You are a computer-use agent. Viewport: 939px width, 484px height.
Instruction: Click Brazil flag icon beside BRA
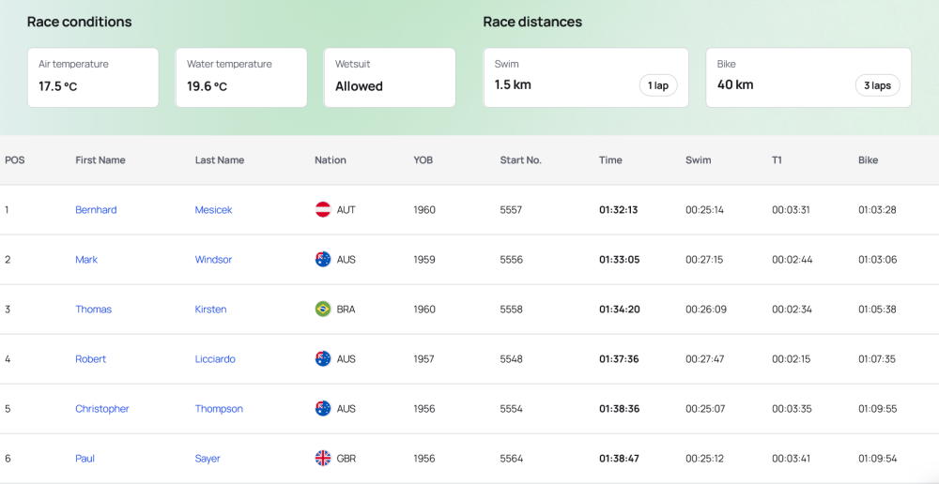pyautogui.click(x=323, y=310)
